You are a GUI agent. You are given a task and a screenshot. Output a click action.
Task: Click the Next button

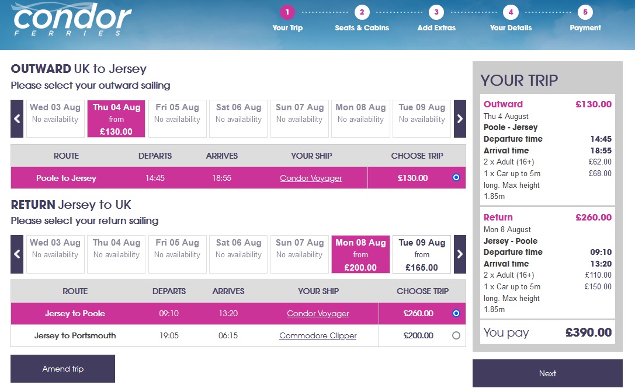click(547, 373)
